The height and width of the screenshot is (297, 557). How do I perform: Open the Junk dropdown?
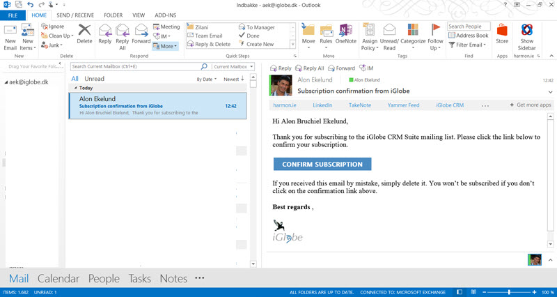[x=52, y=45]
